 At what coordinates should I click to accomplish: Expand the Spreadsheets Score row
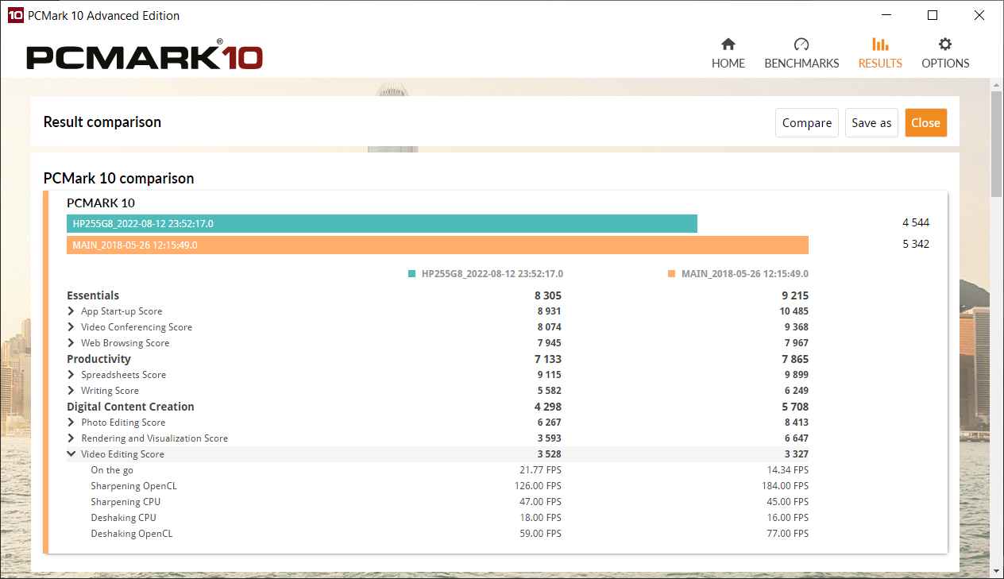[x=71, y=375]
